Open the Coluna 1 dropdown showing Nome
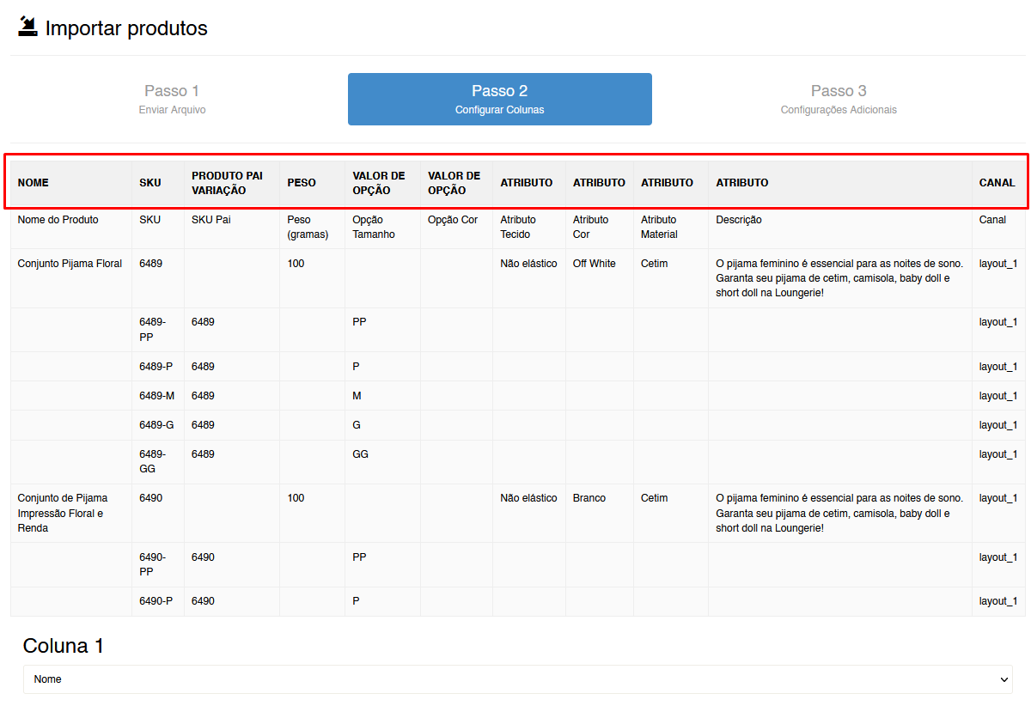The width and height of the screenshot is (1031, 706). [x=518, y=679]
